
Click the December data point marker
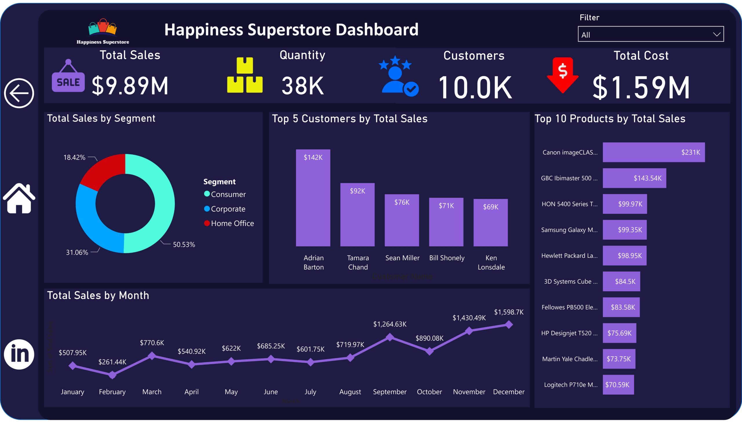point(509,324)
